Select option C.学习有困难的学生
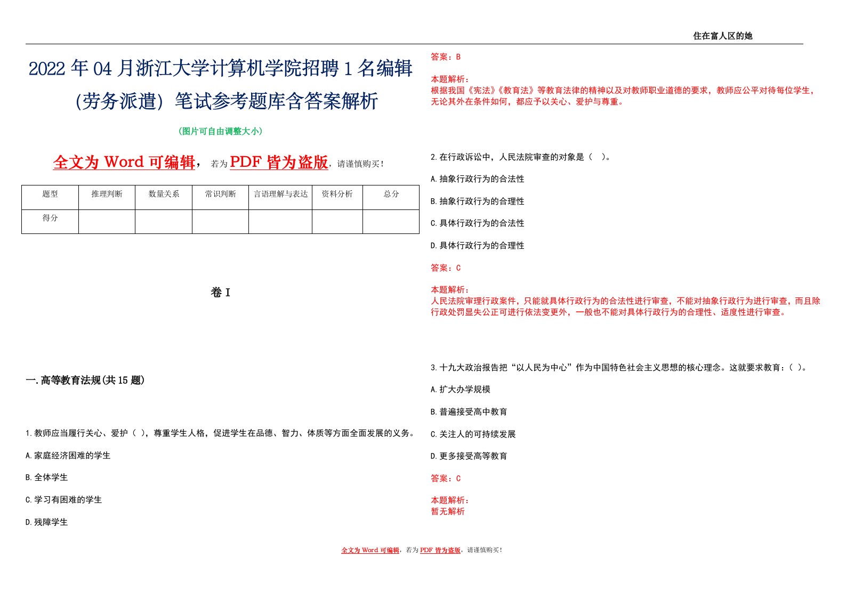This screenshot has height=598, width=846. [64, 500]
